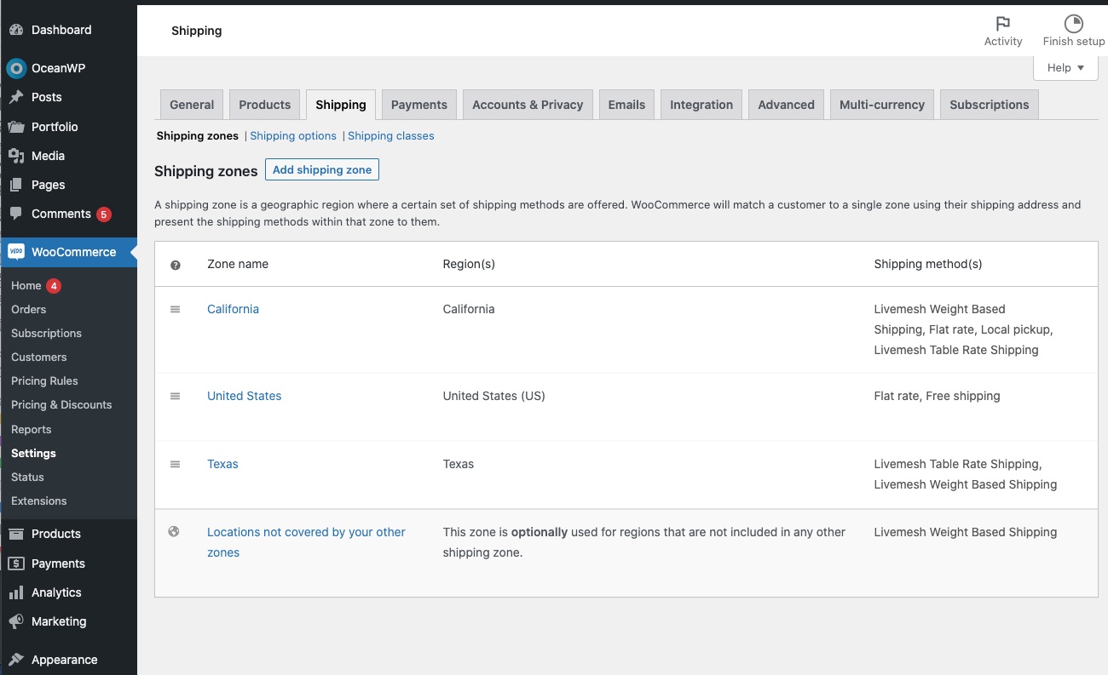Click the OceanWP circle logo icon
The image size is (1108, 675).
point(16,68)
